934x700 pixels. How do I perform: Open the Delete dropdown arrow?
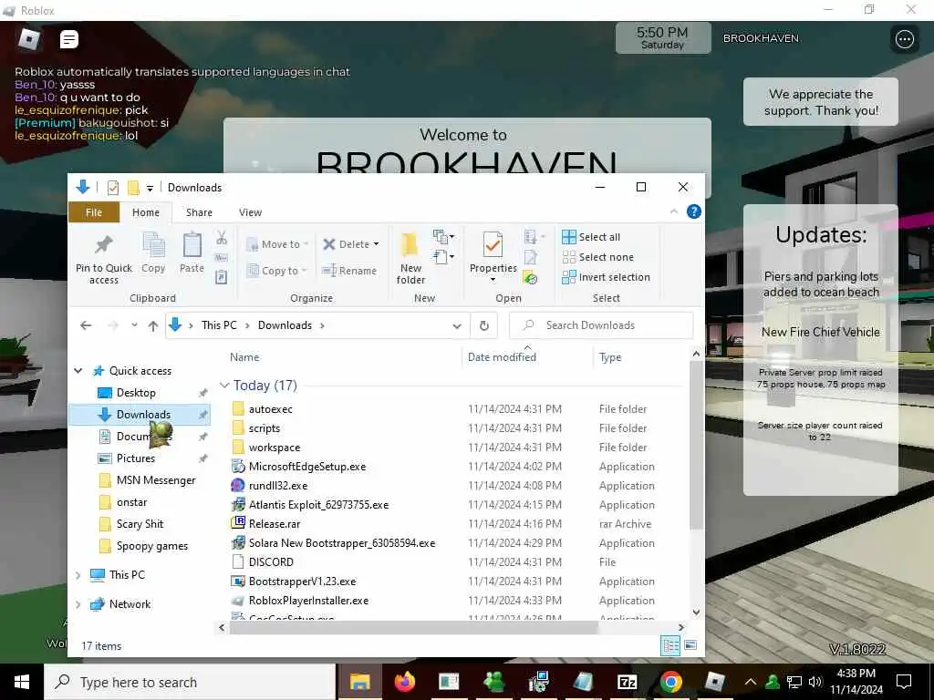[x=376, y=244]
